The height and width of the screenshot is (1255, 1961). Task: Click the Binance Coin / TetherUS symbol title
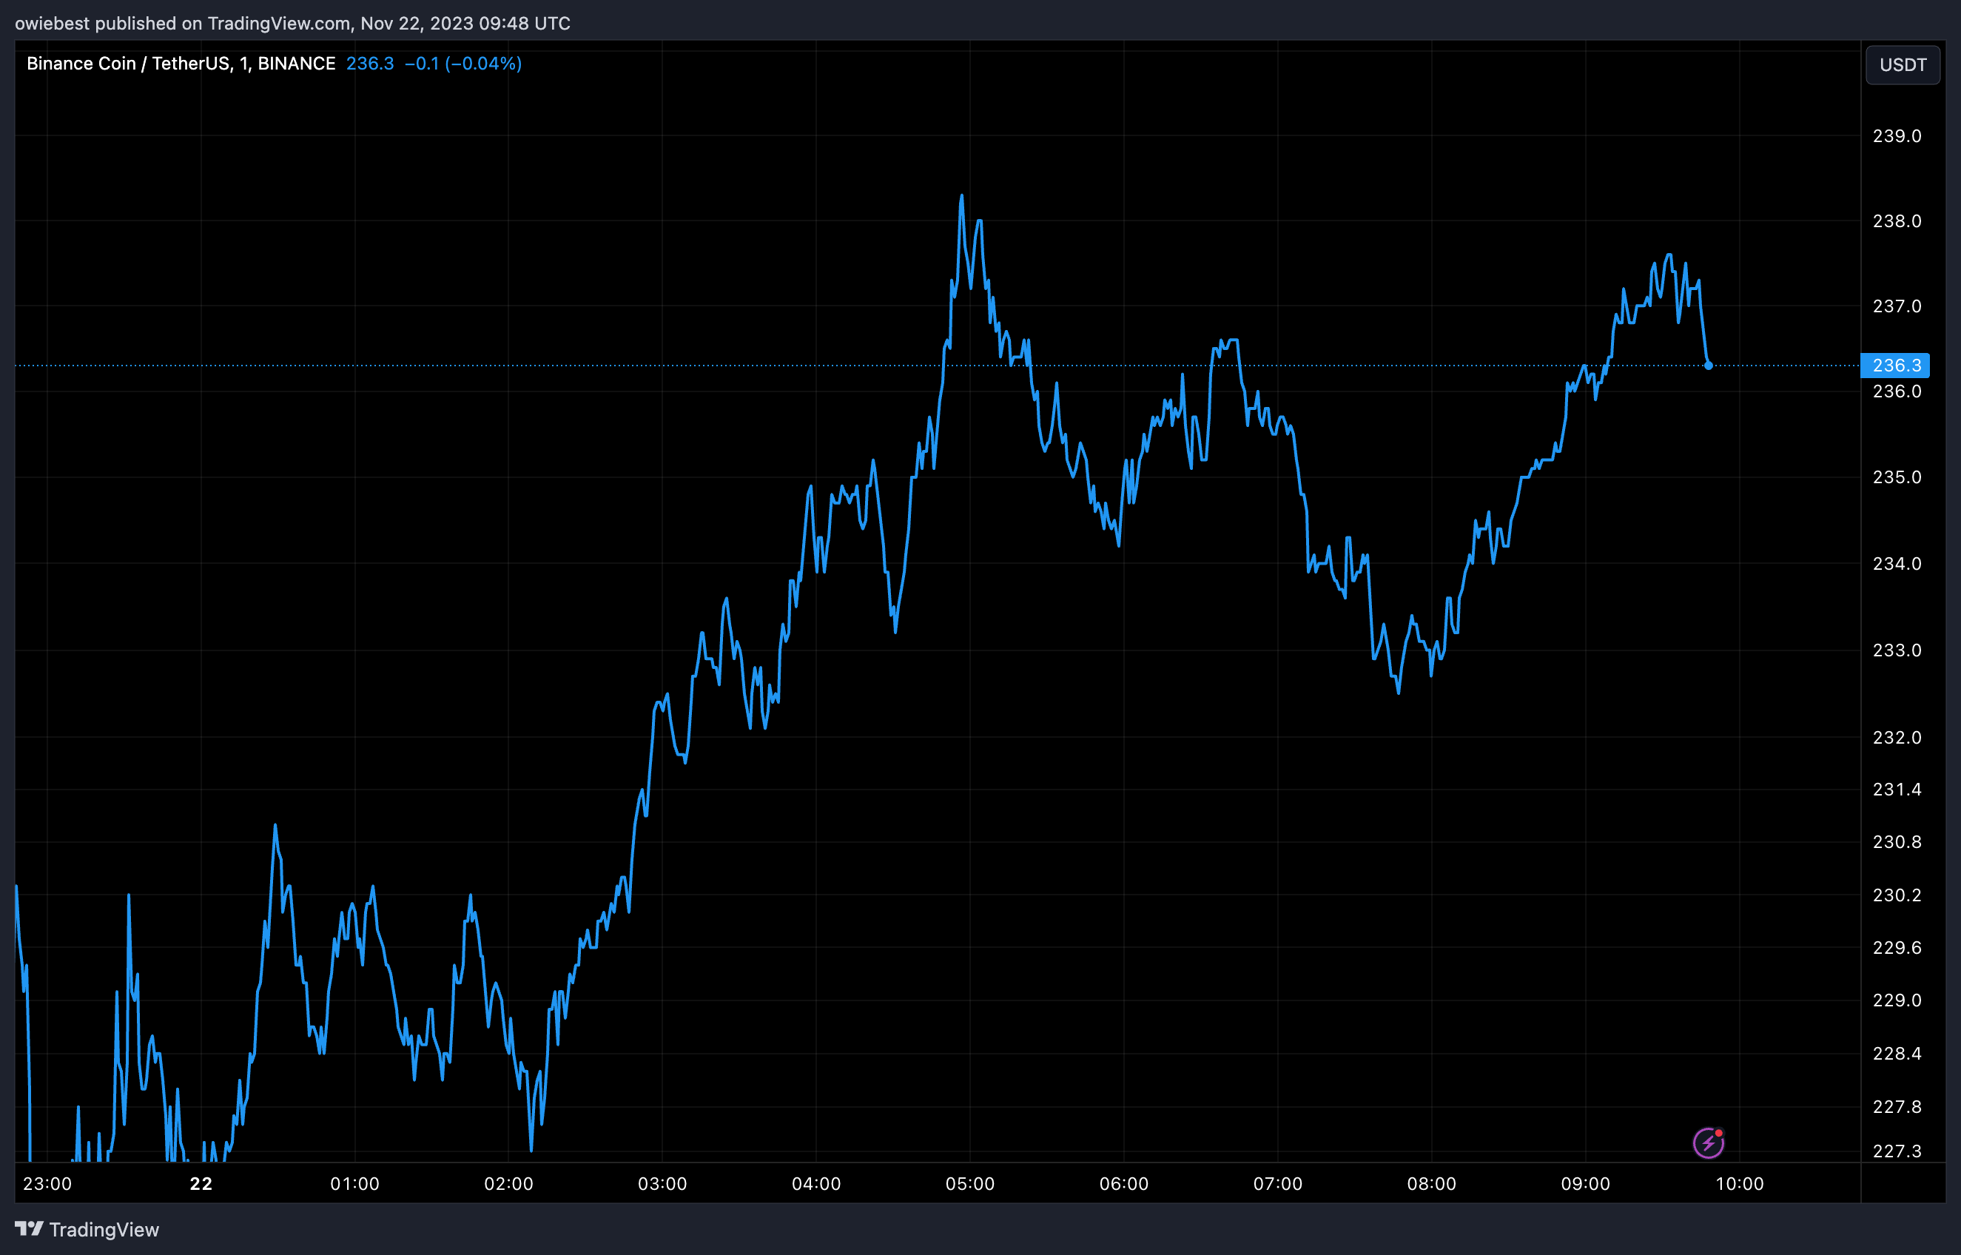tap(180, 64)
